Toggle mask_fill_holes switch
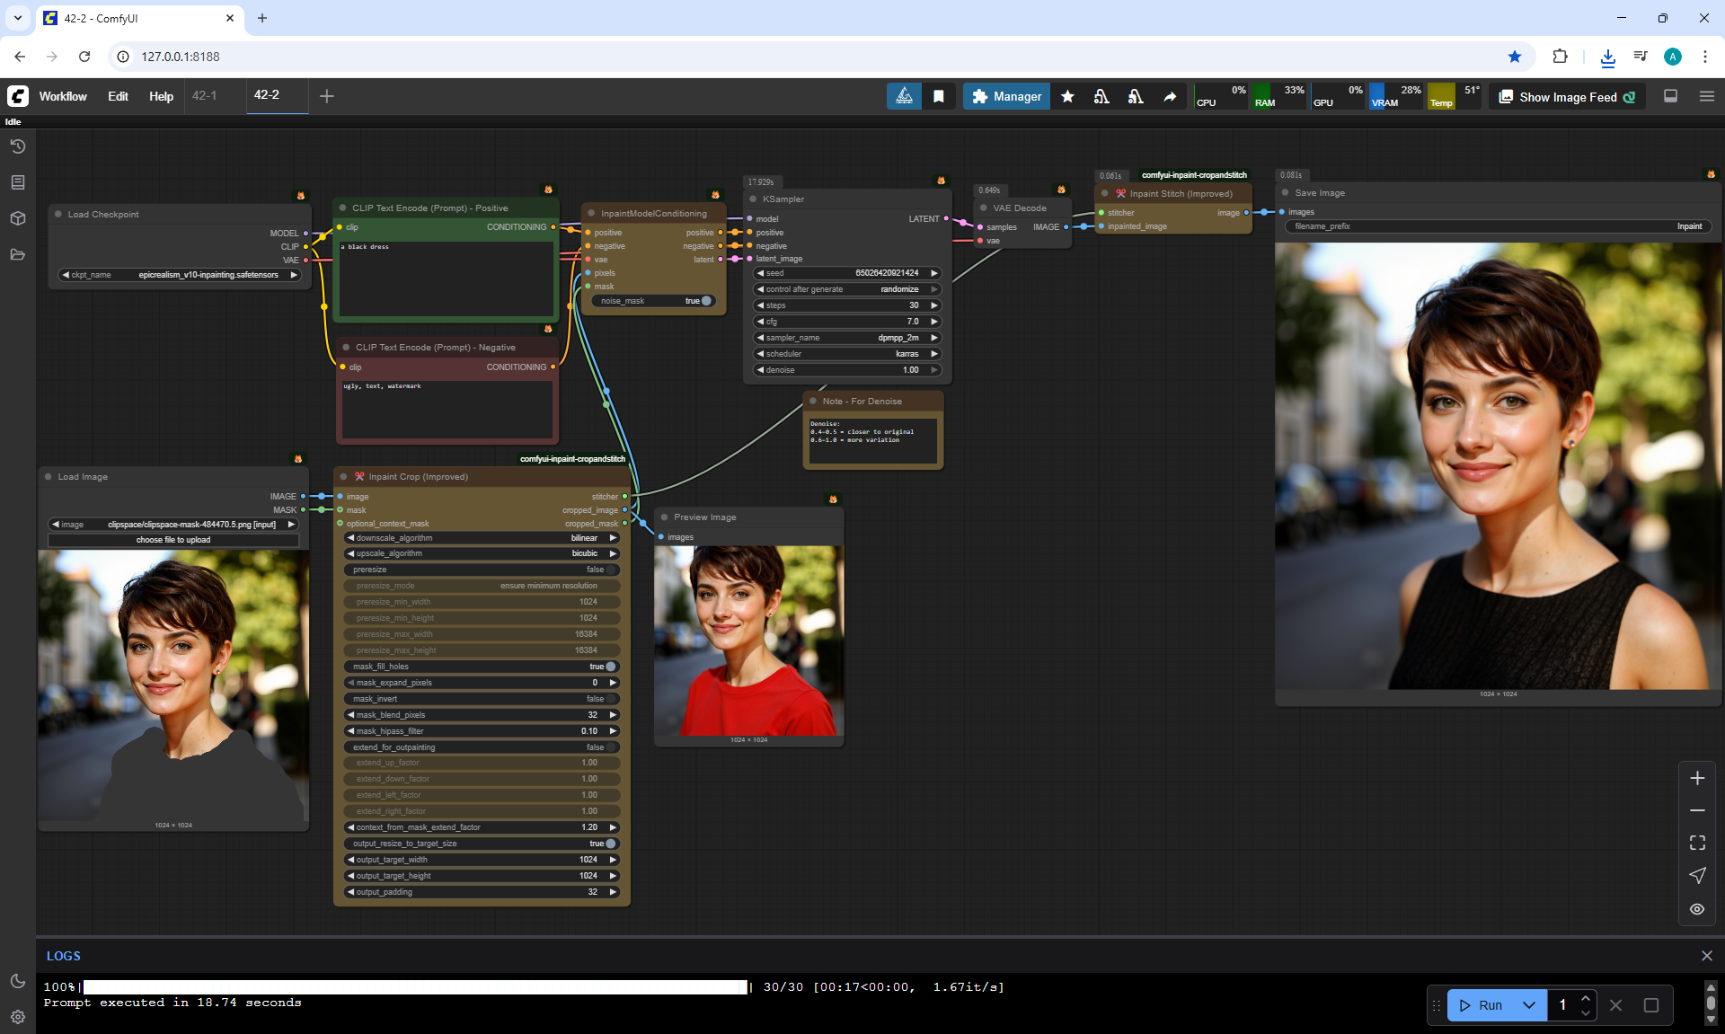 610,667
